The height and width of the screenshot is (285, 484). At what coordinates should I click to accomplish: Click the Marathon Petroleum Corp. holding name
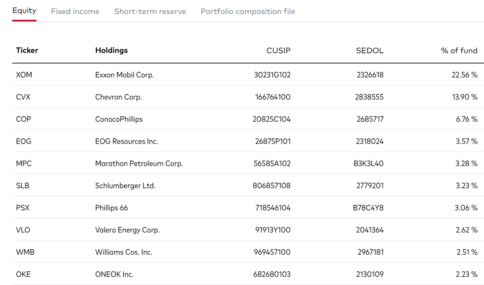point(139,164)
